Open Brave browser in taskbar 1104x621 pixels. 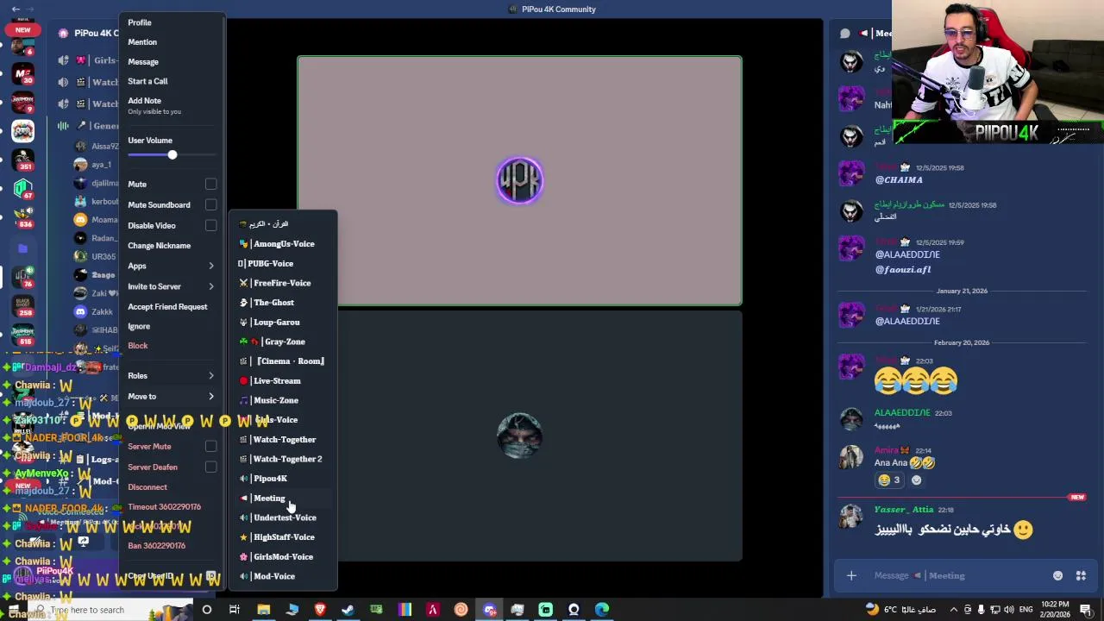pyautogui.click(x=320, y=610)
